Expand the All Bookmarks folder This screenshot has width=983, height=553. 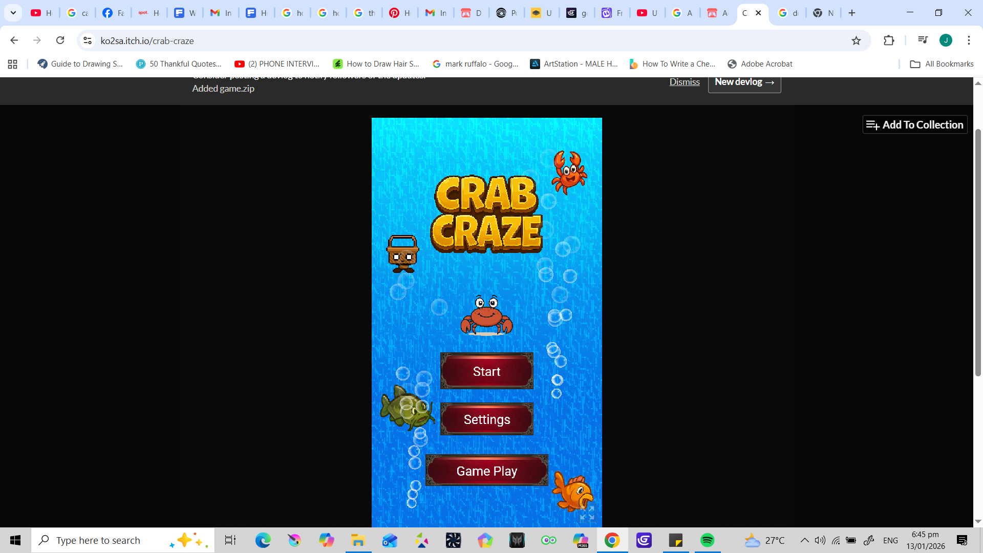click(x=941, y=63)
